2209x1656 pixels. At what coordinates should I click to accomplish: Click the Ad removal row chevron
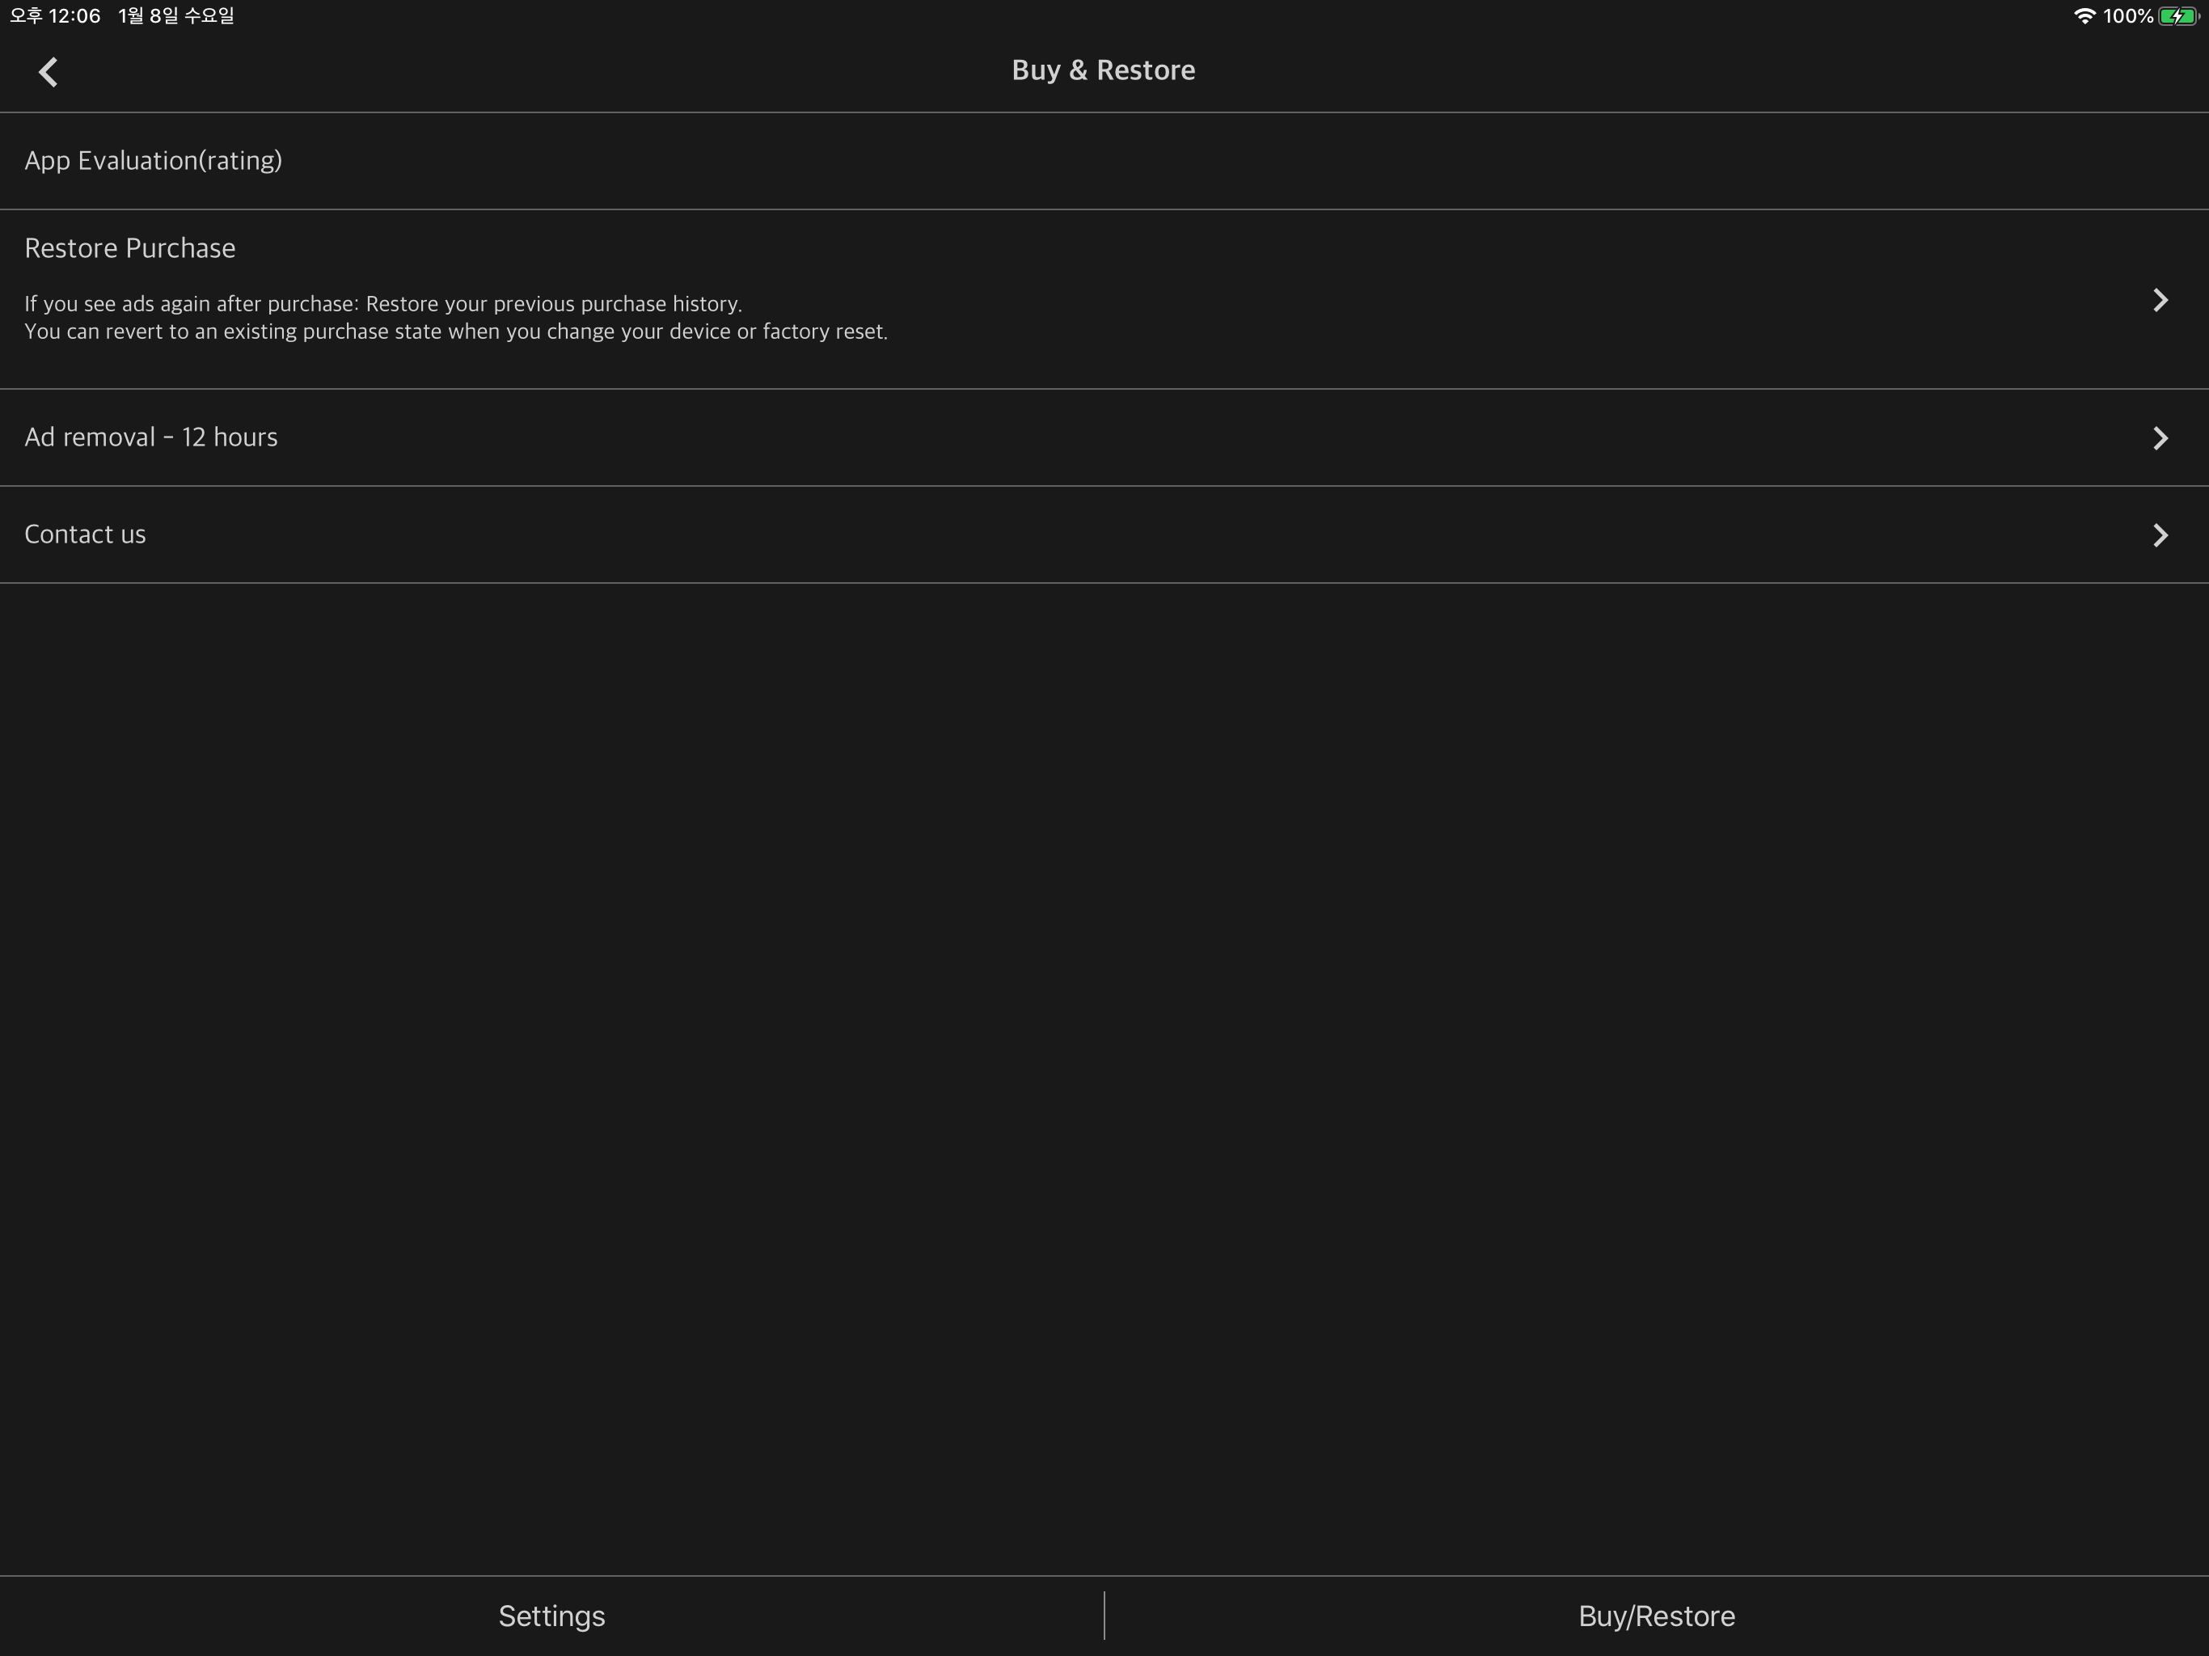click(2160, 438)
